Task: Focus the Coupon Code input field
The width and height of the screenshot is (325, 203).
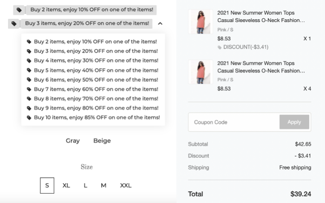Action: point(234,122)
